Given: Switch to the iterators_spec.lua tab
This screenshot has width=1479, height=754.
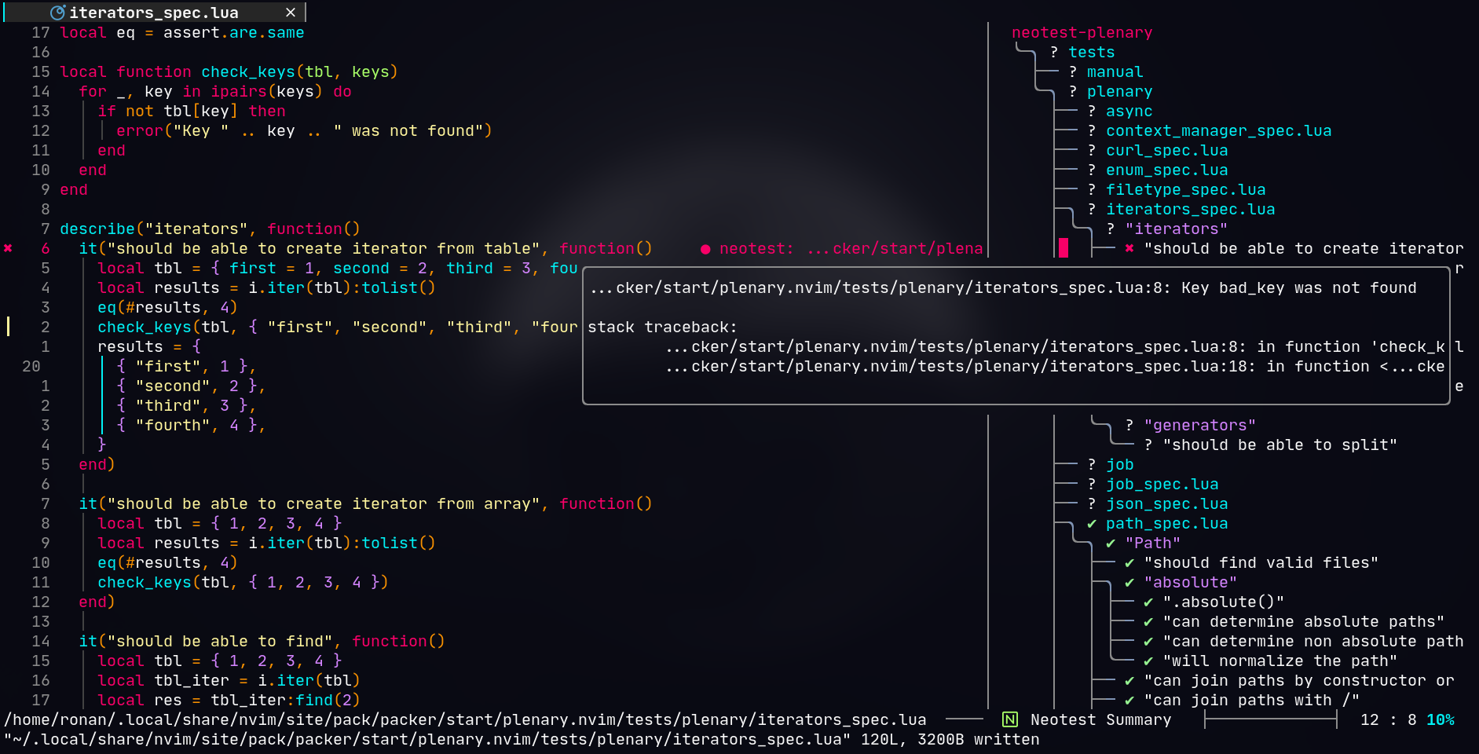Looking at the screenshot, I should pos(154,13).
